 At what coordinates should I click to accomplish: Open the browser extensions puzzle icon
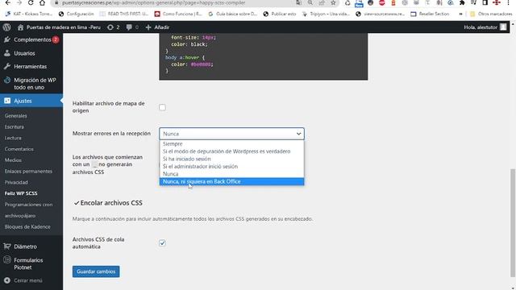(462, 2)
